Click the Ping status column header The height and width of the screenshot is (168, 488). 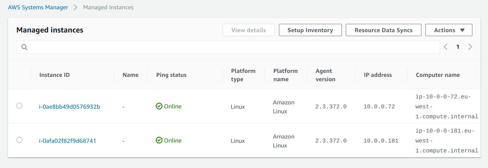coord(171,75)
